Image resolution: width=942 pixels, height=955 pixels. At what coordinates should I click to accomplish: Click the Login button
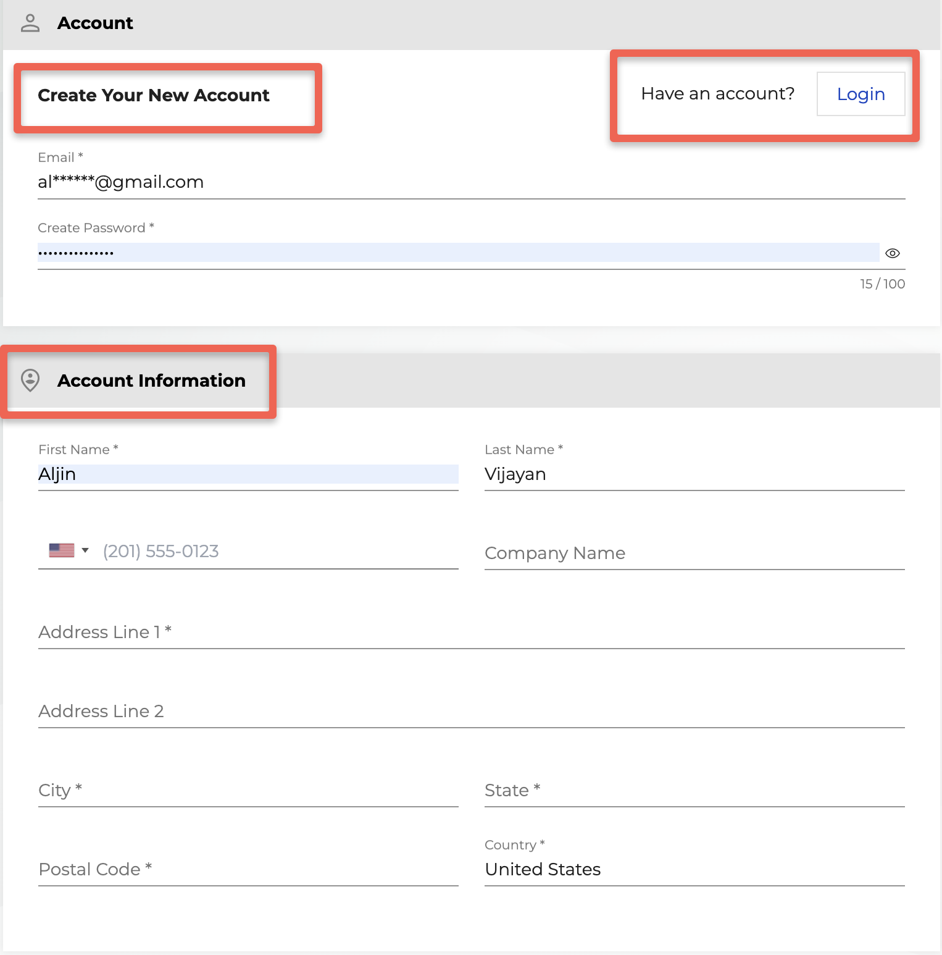click(861, 94)
